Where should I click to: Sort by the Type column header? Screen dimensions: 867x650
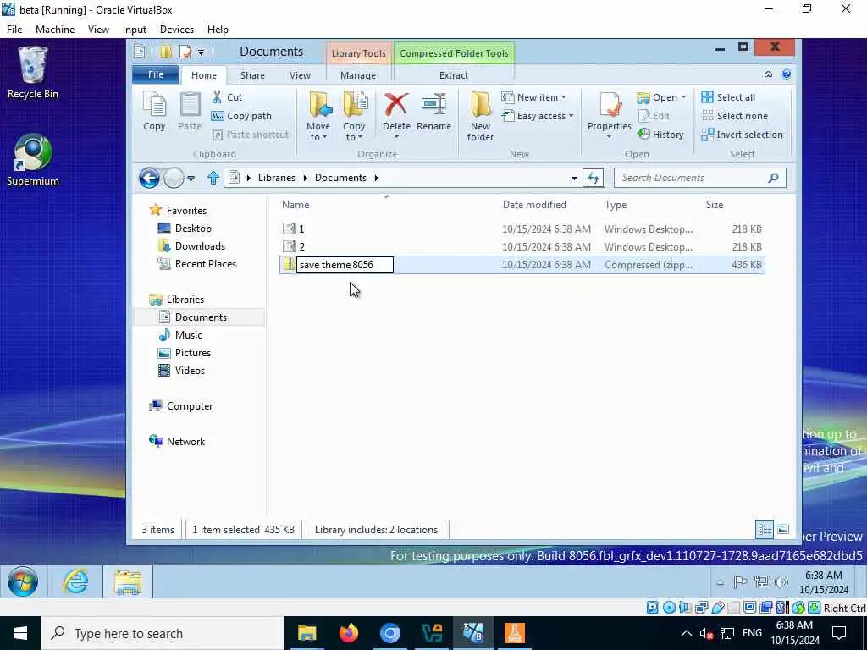click(616, 205)
